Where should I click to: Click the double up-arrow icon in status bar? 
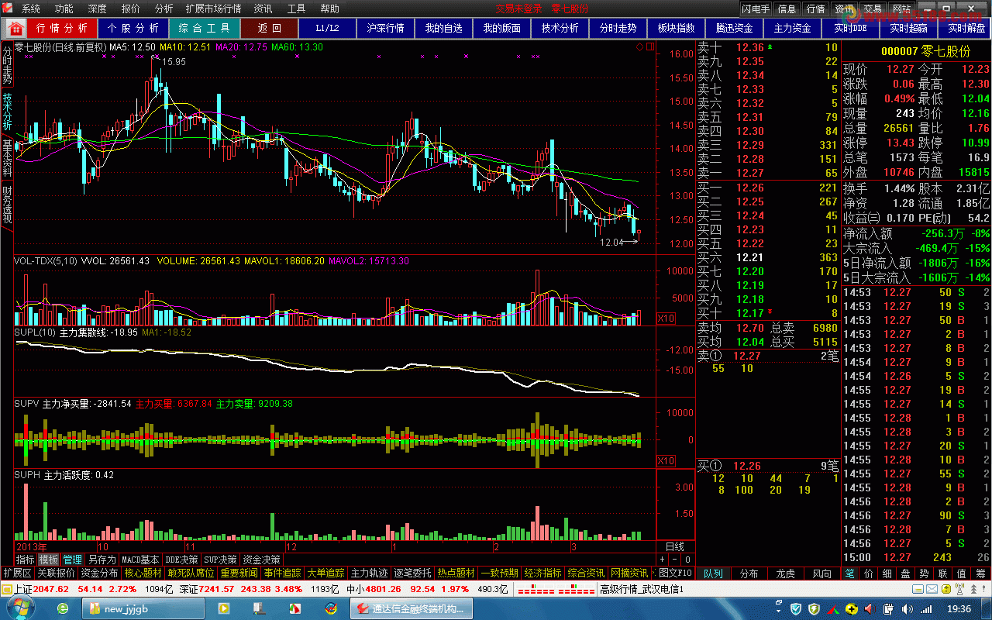click(974, 589)
